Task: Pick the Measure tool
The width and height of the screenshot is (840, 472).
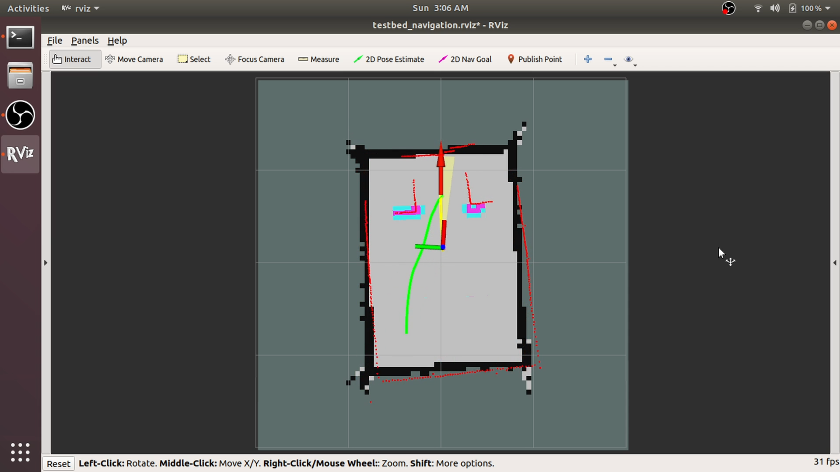Action: pyautogui.click(x=318, y=59)
